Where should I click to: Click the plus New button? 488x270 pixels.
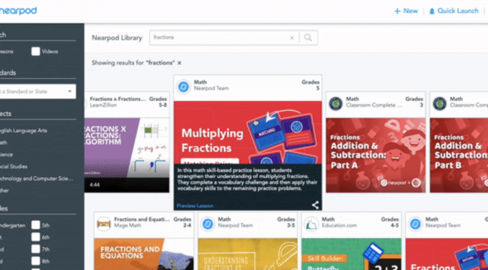pyautogui.click(x=406, y=11)
